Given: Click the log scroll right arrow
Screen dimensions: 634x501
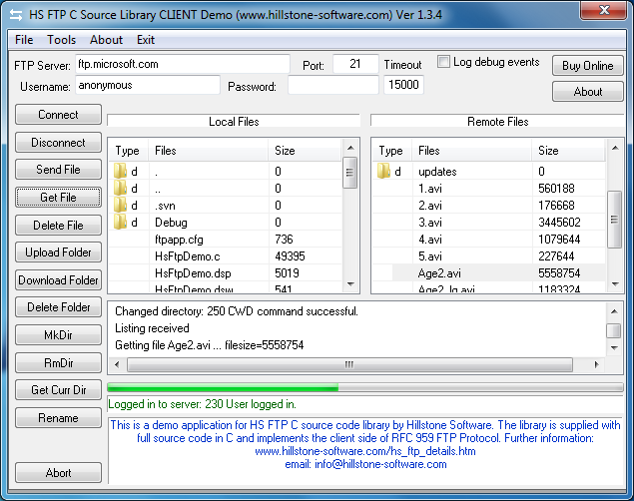Looking at the screenshot, I should (596, 364).
